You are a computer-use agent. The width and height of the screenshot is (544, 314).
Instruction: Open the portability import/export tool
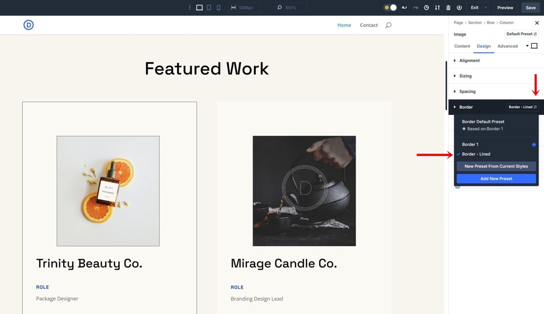(x=437, y=7)
